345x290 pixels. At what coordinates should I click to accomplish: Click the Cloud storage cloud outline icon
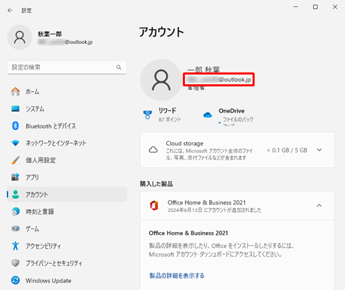point(153,150)
